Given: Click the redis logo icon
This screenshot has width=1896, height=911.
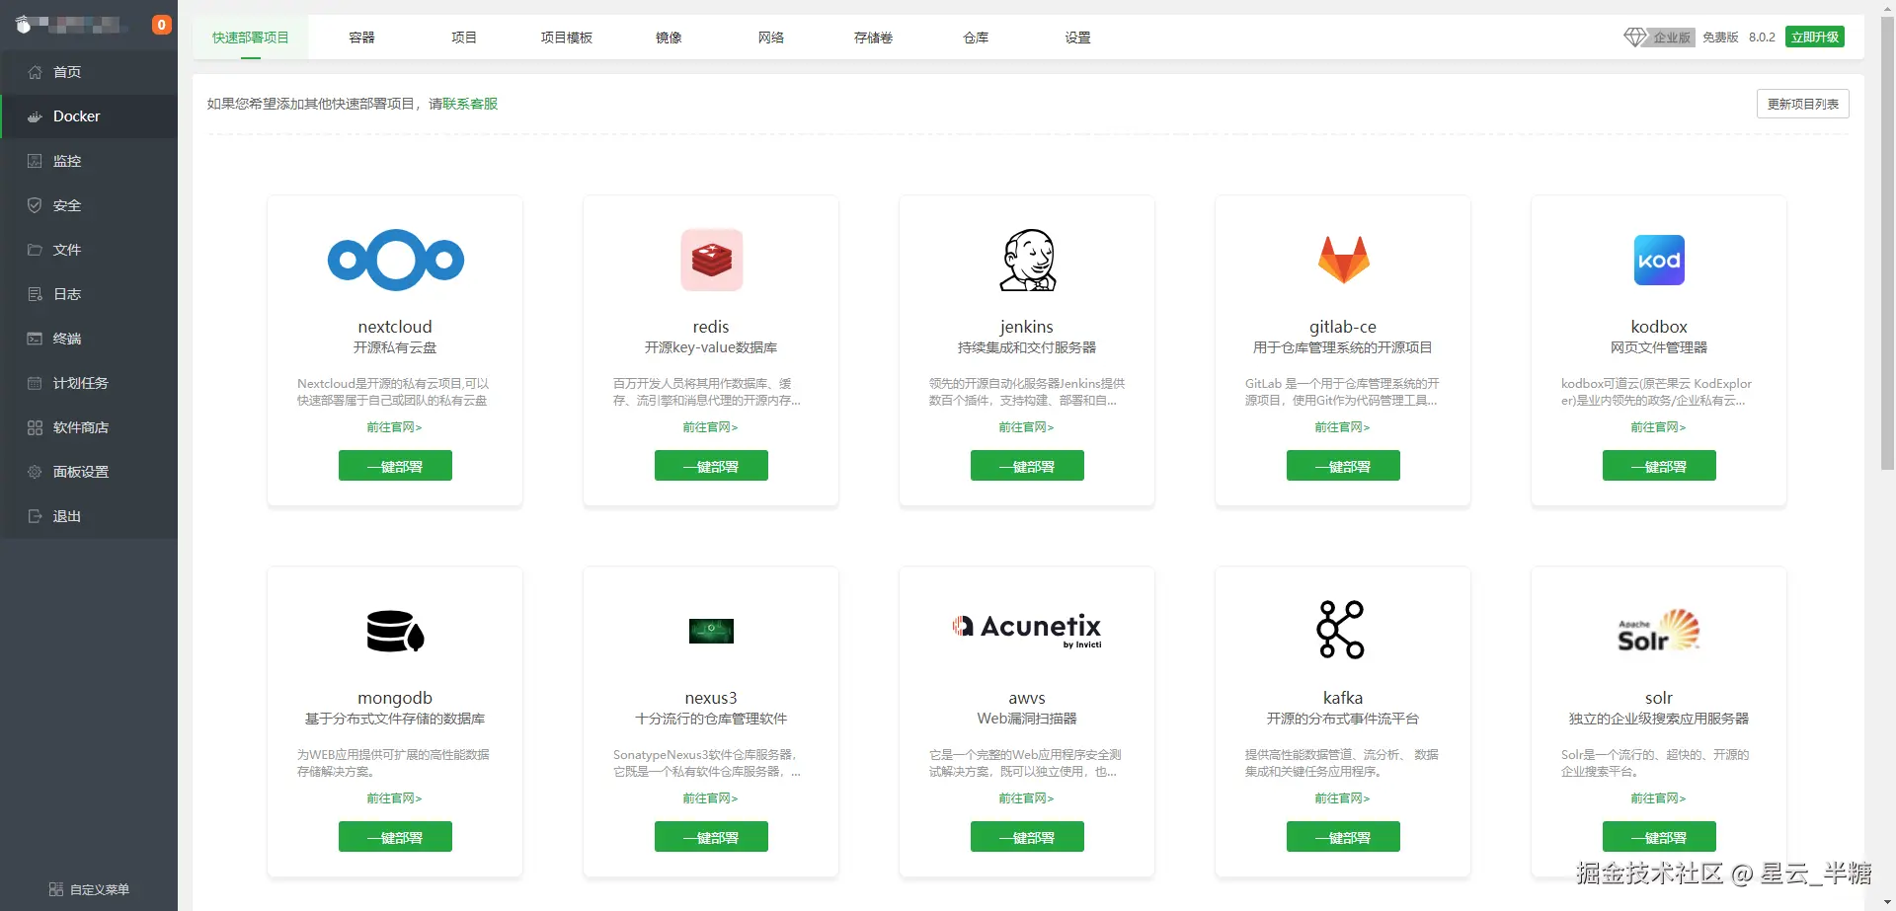Looking at the screenshot, I should click(x=711, y=261).
